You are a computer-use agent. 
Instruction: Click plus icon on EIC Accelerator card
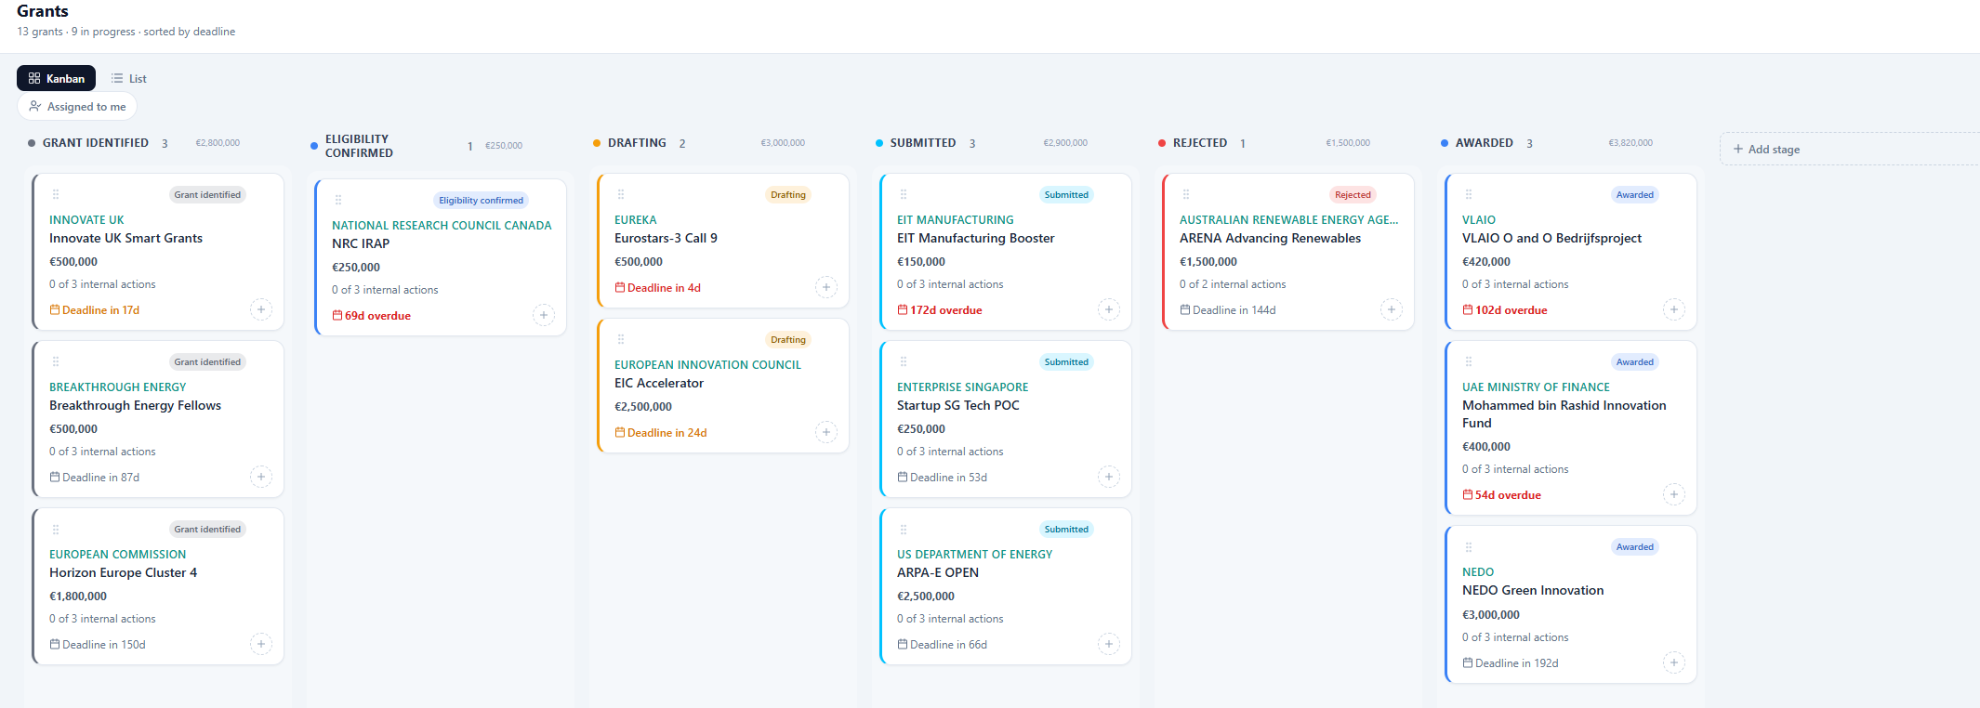click(826, 432)
